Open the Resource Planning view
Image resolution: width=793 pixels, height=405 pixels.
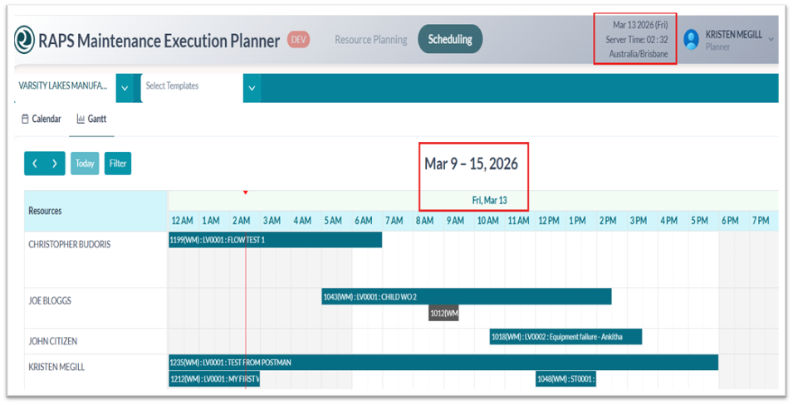point(370,40)
